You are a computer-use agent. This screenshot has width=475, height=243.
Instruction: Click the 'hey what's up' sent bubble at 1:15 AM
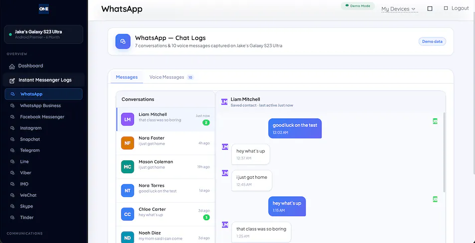(287, 206)
